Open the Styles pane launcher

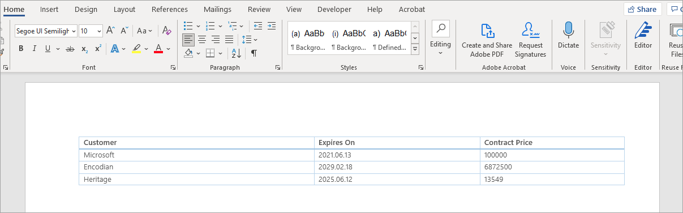point(421,67)
